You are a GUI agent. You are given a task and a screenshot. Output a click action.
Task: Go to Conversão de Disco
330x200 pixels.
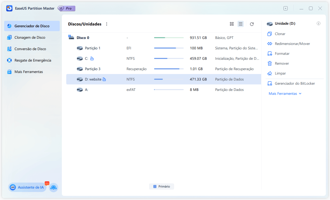[32, 49]
